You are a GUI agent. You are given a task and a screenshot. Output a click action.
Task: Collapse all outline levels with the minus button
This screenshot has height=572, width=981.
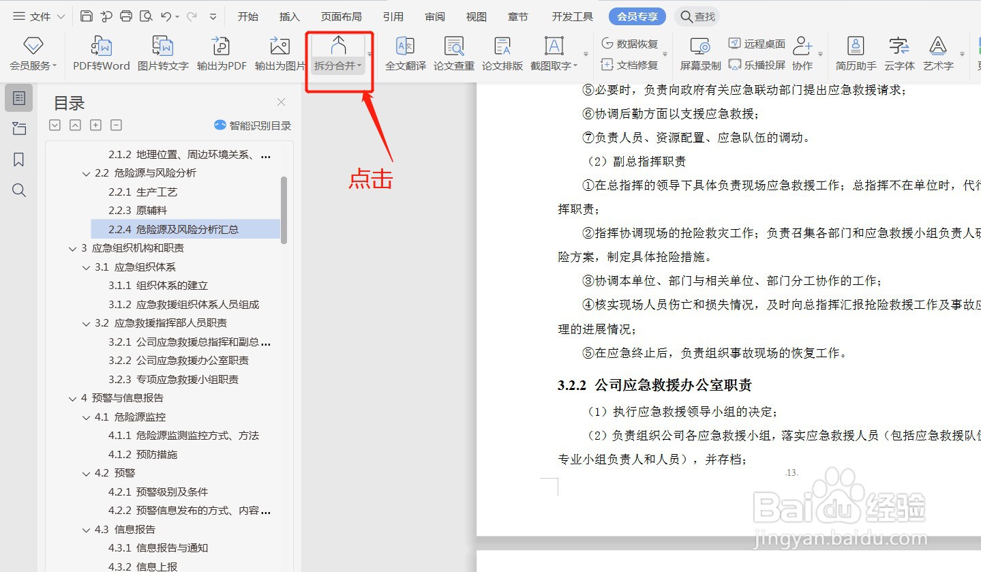click(x=116, y=125)
